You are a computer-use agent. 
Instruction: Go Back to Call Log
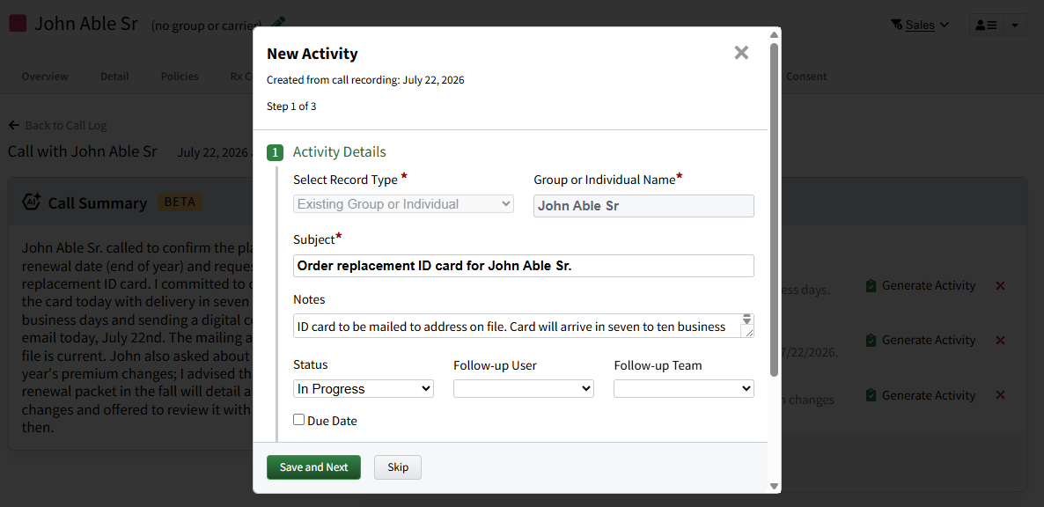point(57,125)
